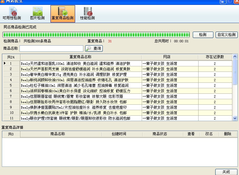This screenshot has height=175, width=239.
Task: Click row number 6 header cell
Action: [11, 91]
